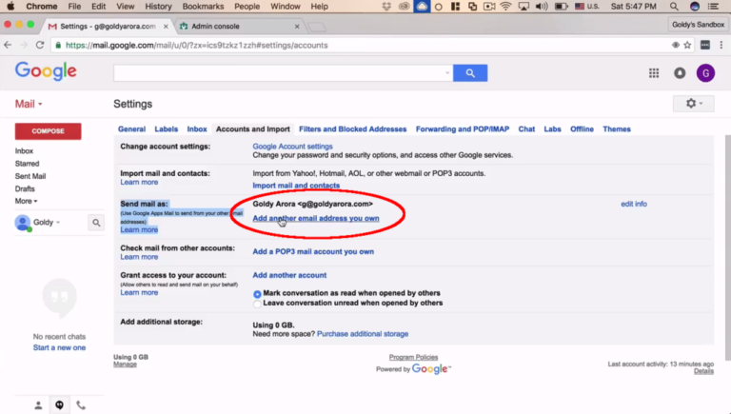This screenshot has width=731, height=414.
Task: Open the search options dropdown arrow
Action: point(447,72)
